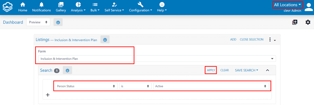The width and height of the screenshot is (314, 105).
Task: Click the add widget plus icon
Action: pyautogui.click(x=295, y=22)
